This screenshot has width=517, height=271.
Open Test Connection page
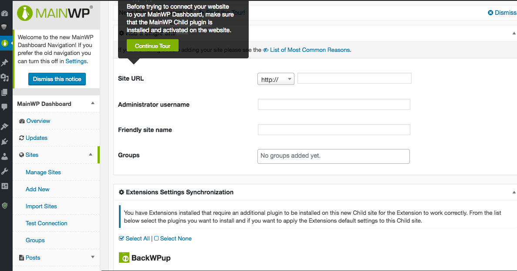click(x=47, y=223)
